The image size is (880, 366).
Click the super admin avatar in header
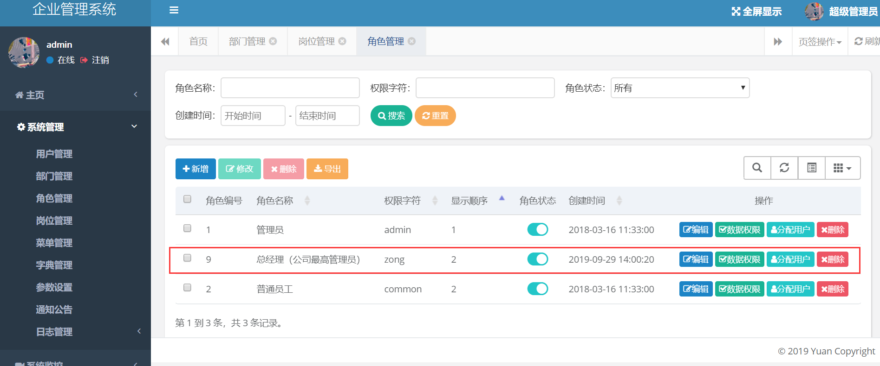814,12
